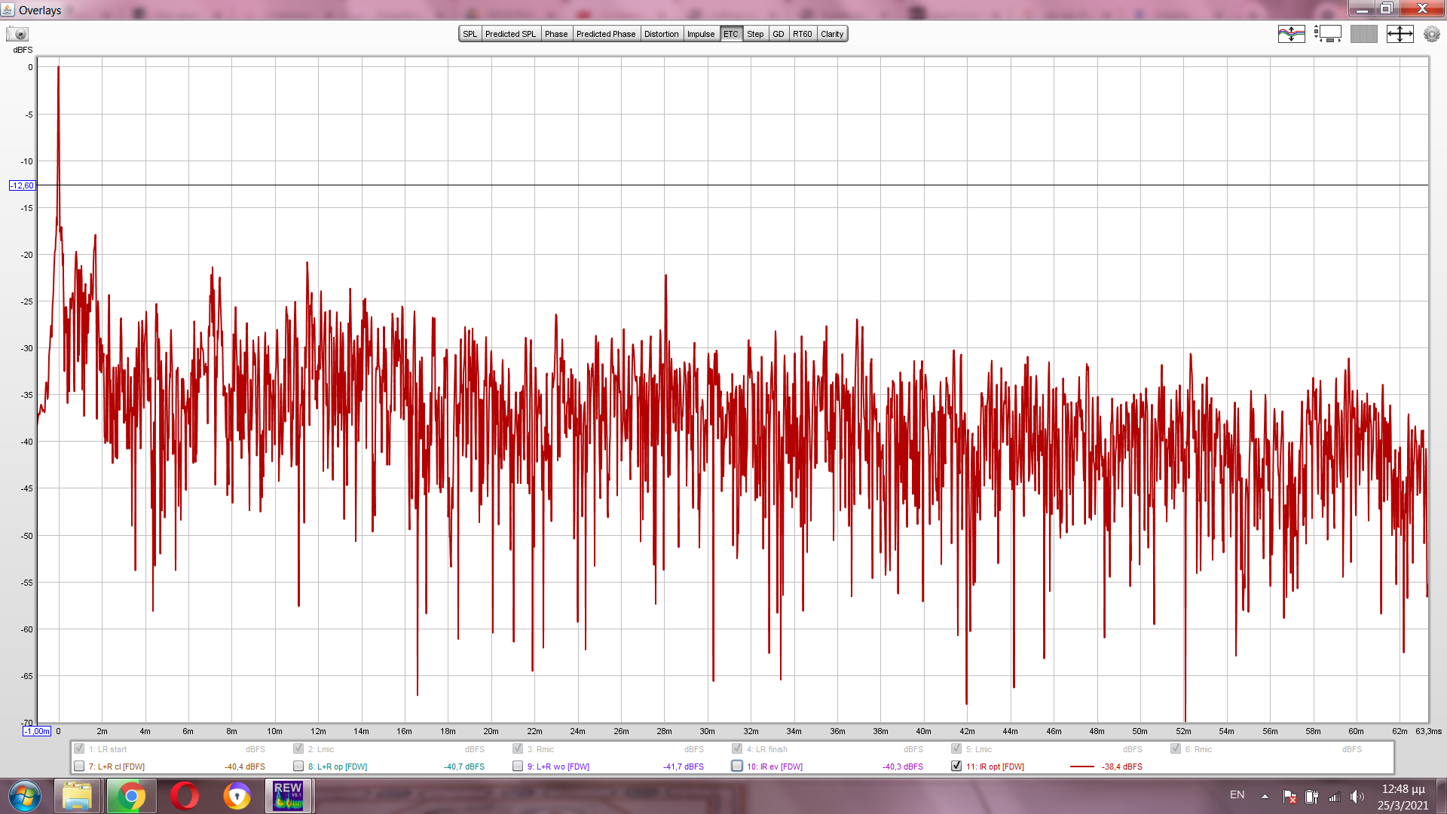Click the capture graph camera icon
1447x814 pixels.
click(x=17, y=34)
